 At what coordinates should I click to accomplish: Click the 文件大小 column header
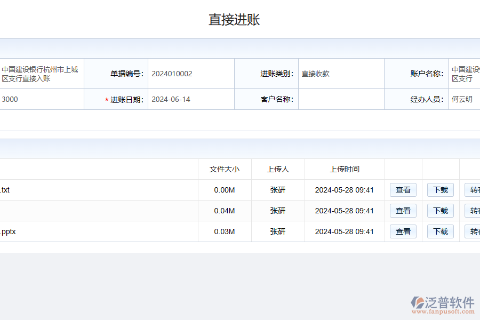click(225, 169)
